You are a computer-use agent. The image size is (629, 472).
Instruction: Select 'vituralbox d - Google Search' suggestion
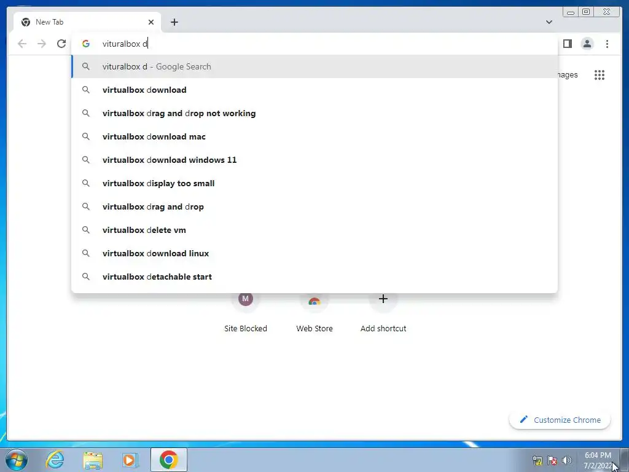(314, 66)
